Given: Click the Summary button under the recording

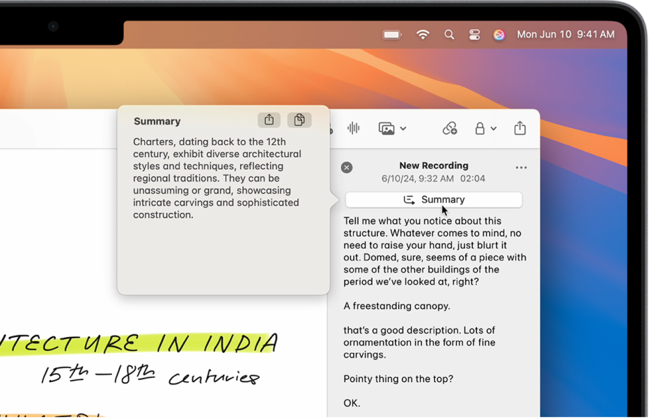Looking at the screenshot, I should (x=434, y=200).
